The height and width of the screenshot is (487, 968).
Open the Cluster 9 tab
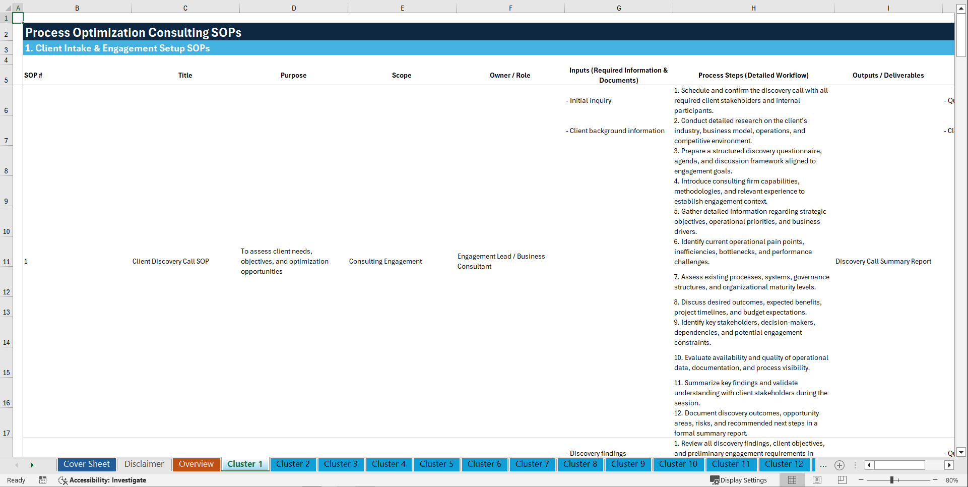(628, 464)
